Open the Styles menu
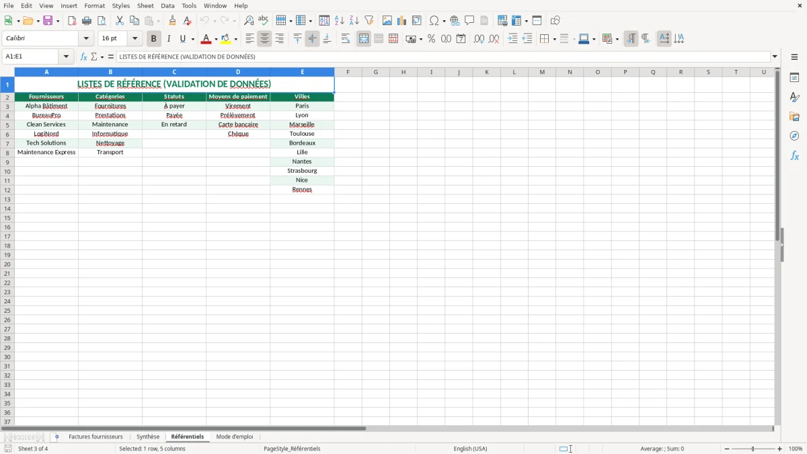 point(121,5)
